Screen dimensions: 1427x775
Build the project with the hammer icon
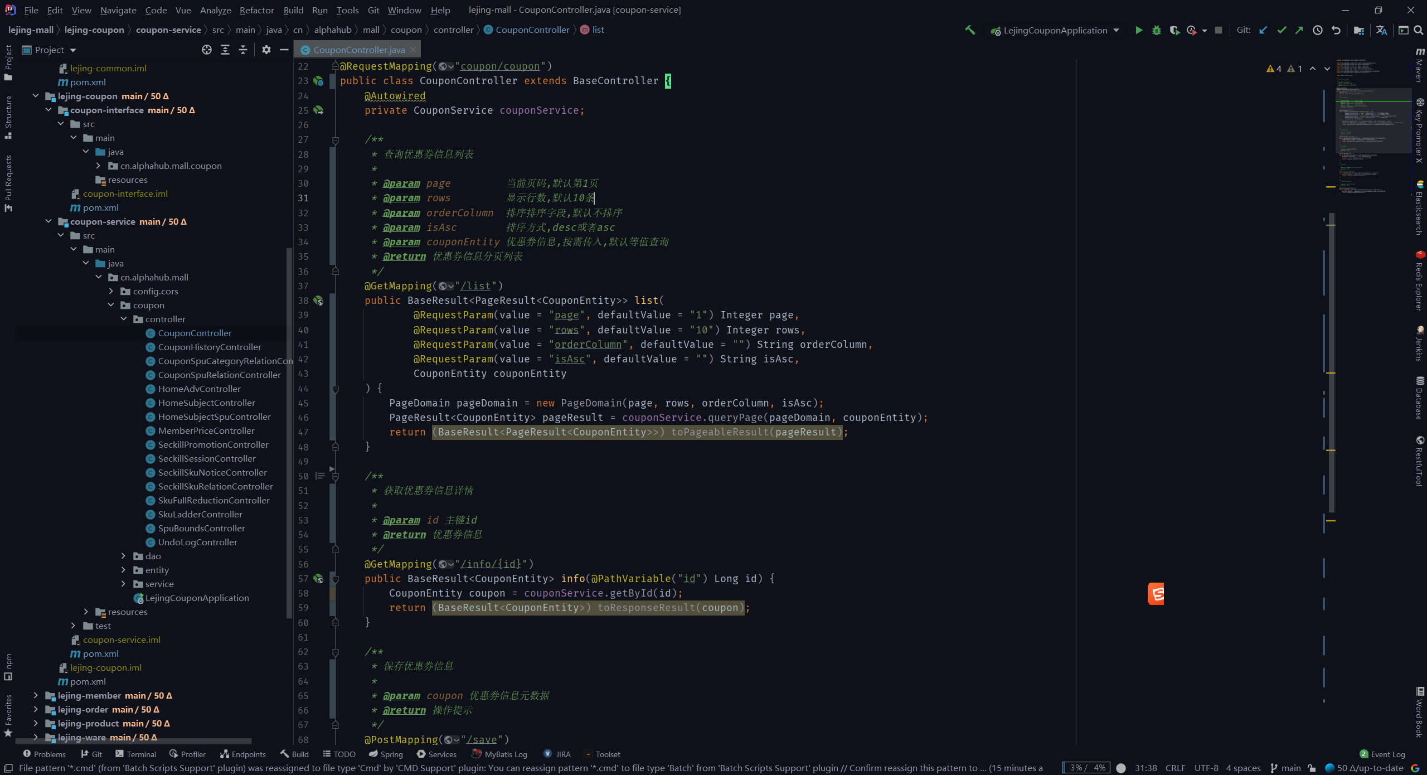pos(970,30)
